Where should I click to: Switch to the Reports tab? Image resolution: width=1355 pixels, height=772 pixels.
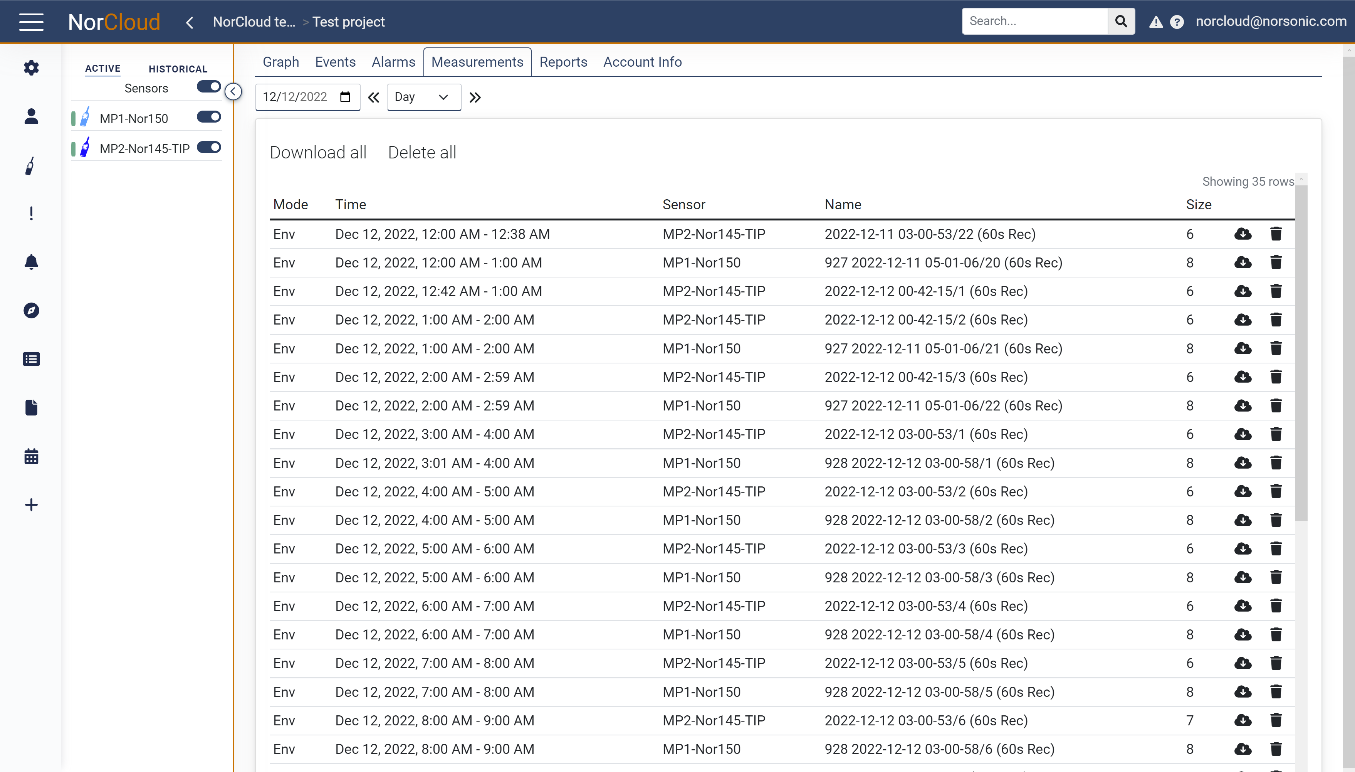coord(563,62)
